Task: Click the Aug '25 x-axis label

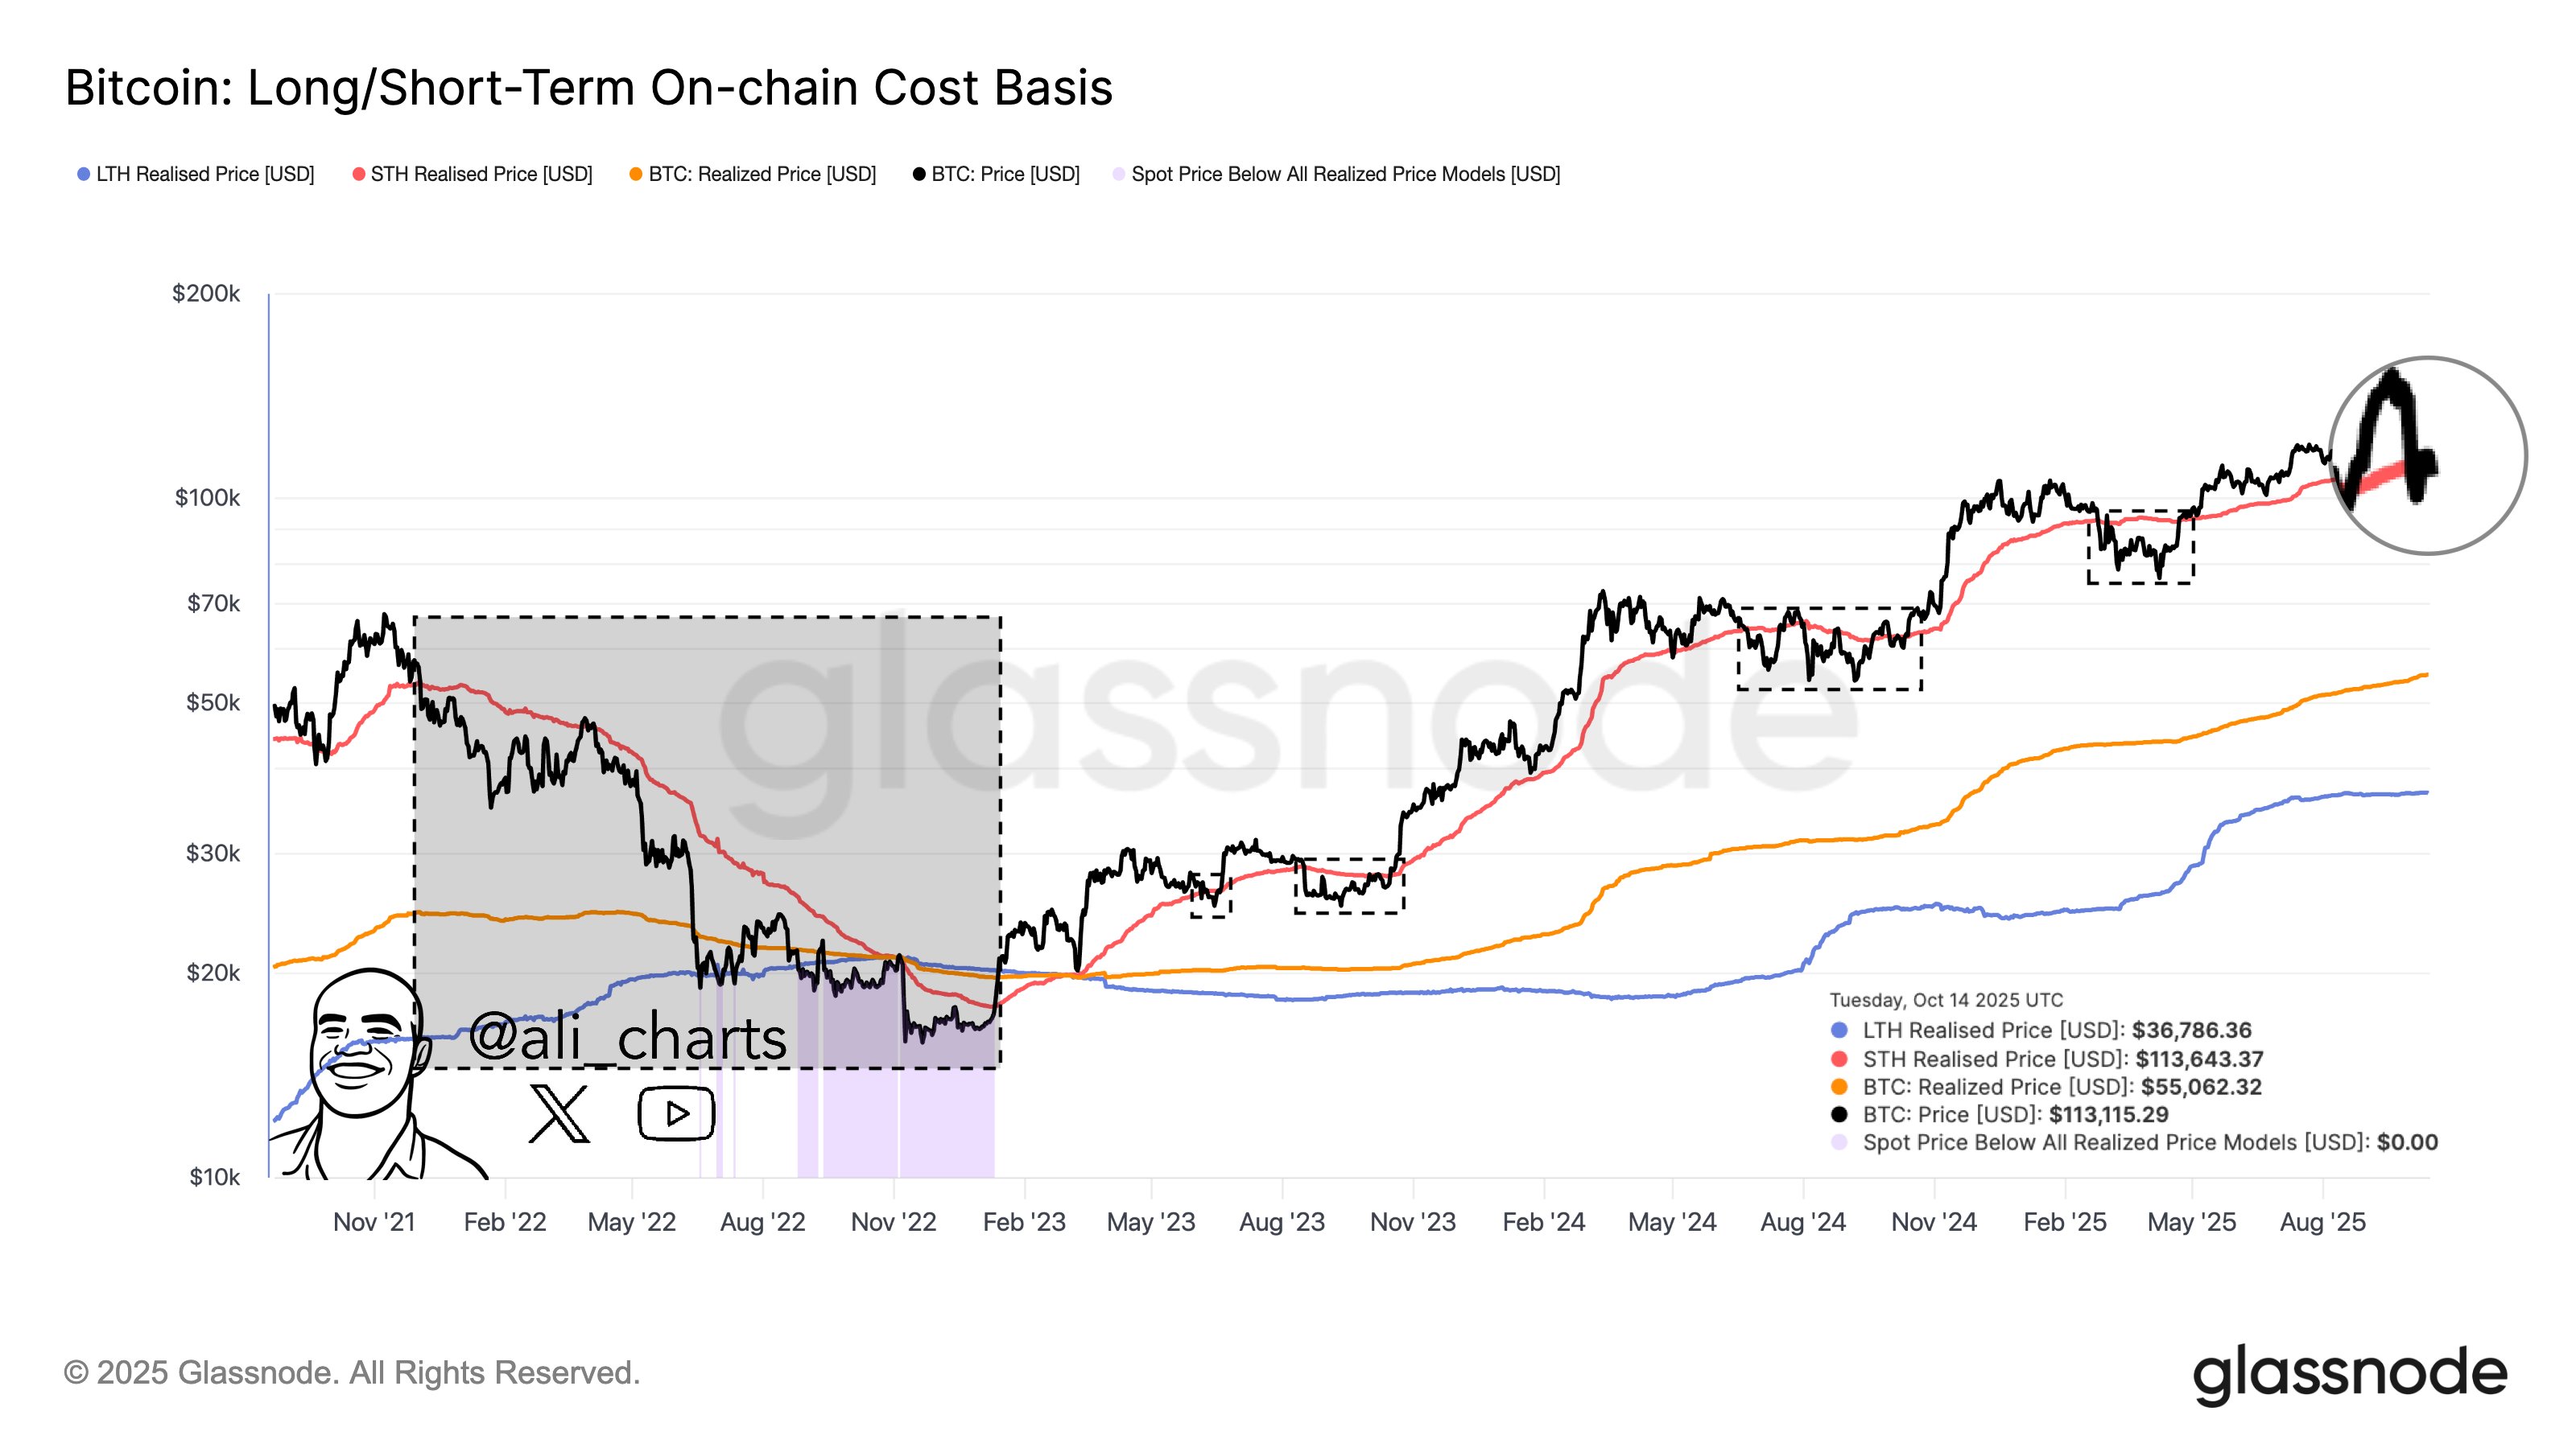Action: click(2322, 1222)
